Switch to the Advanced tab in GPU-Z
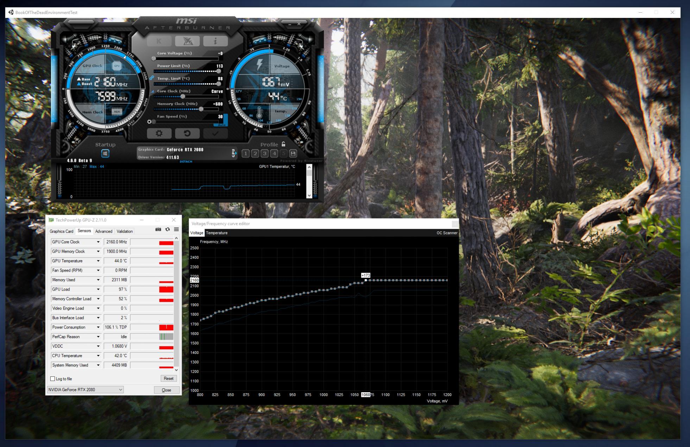690x447 pixels. click(x=104, y=231)
